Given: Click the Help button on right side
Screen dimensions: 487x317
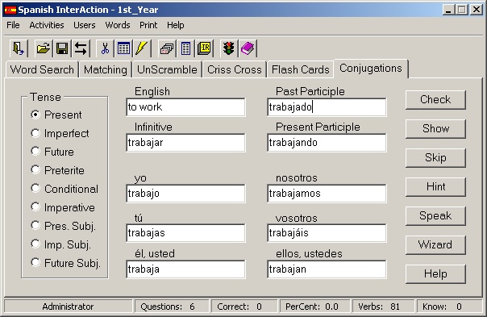Looking at the screenshot, I should [x=435, y=273].
